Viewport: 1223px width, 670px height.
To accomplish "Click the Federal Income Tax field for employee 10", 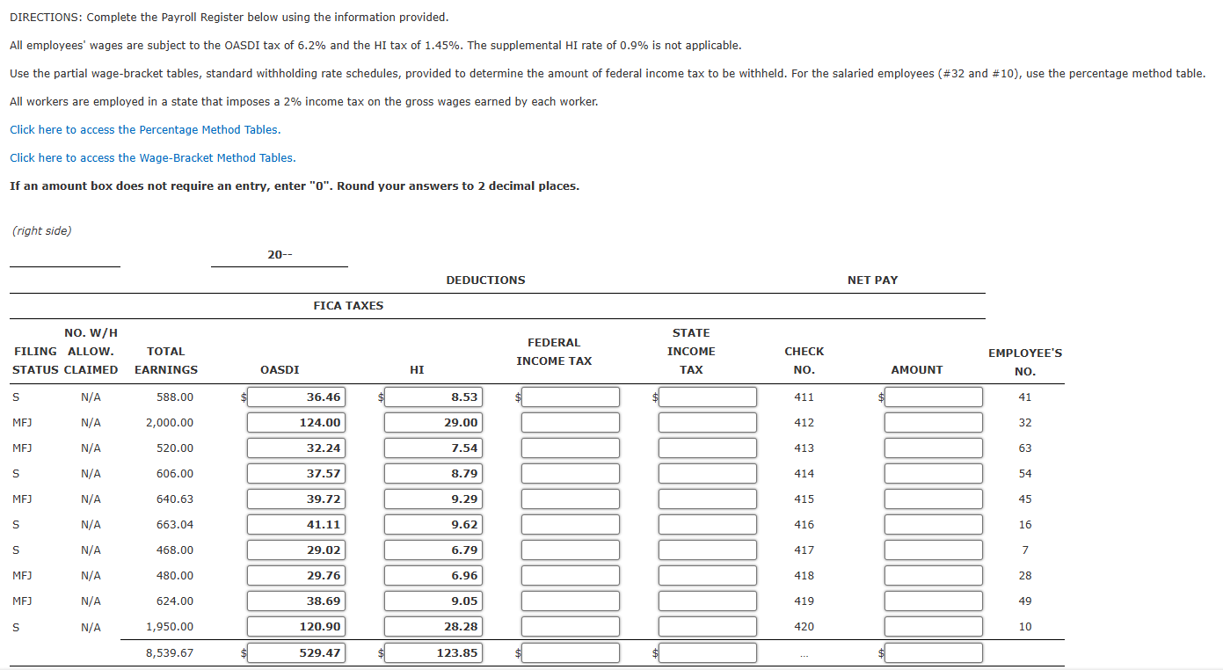I will (570, 626).
